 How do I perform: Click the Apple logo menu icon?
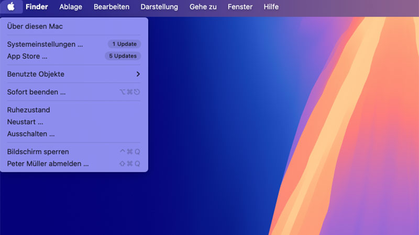[x=11, y=7]
